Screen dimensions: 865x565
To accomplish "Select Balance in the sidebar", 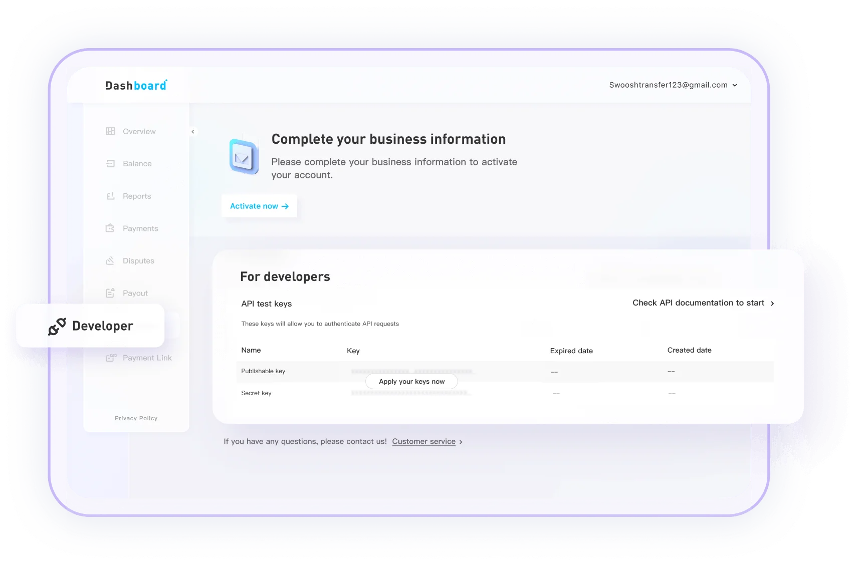I will point(137,164).
